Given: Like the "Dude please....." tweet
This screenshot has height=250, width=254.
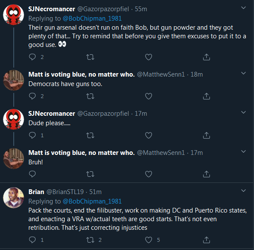Looking at the screenshot, I should coord(148,135).
